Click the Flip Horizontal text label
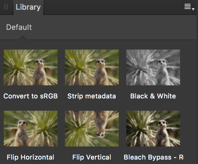This screenshot has width=198, height=164. tap(30, 157)
